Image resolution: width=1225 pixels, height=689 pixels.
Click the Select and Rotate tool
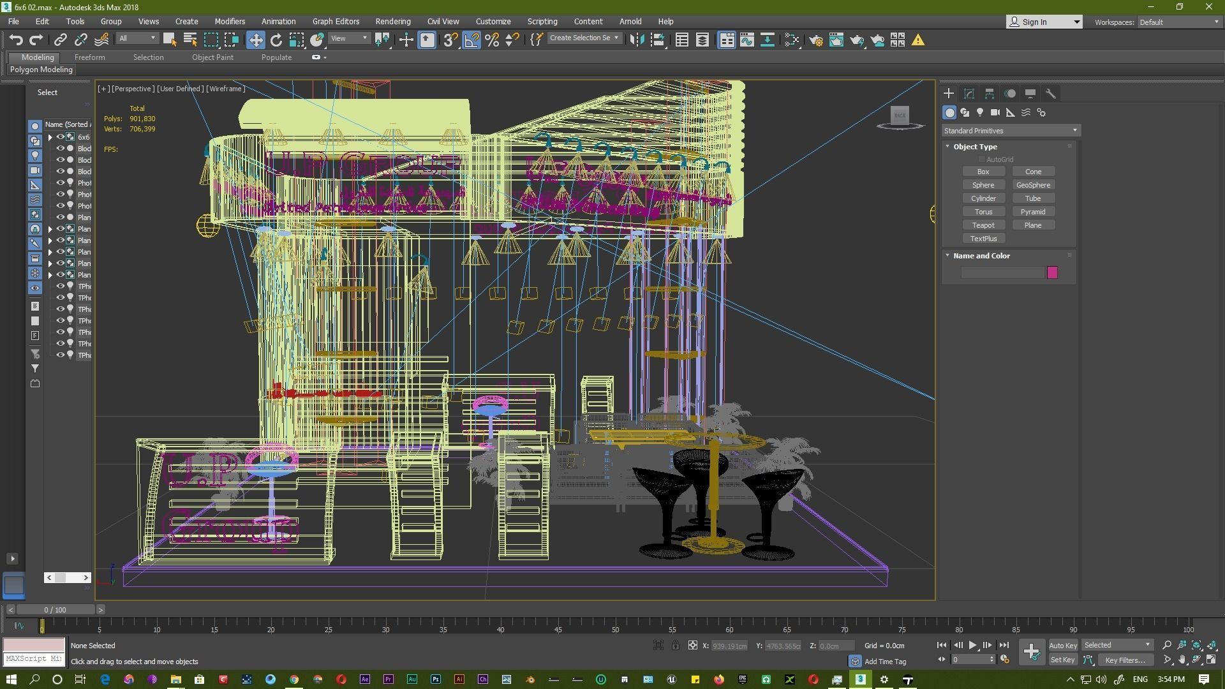(x=276, y=40)
